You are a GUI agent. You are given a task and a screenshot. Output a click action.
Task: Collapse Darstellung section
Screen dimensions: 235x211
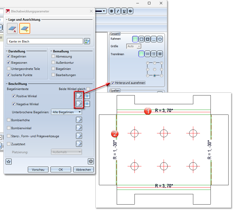pyautogui.click(x=7, y=51)
